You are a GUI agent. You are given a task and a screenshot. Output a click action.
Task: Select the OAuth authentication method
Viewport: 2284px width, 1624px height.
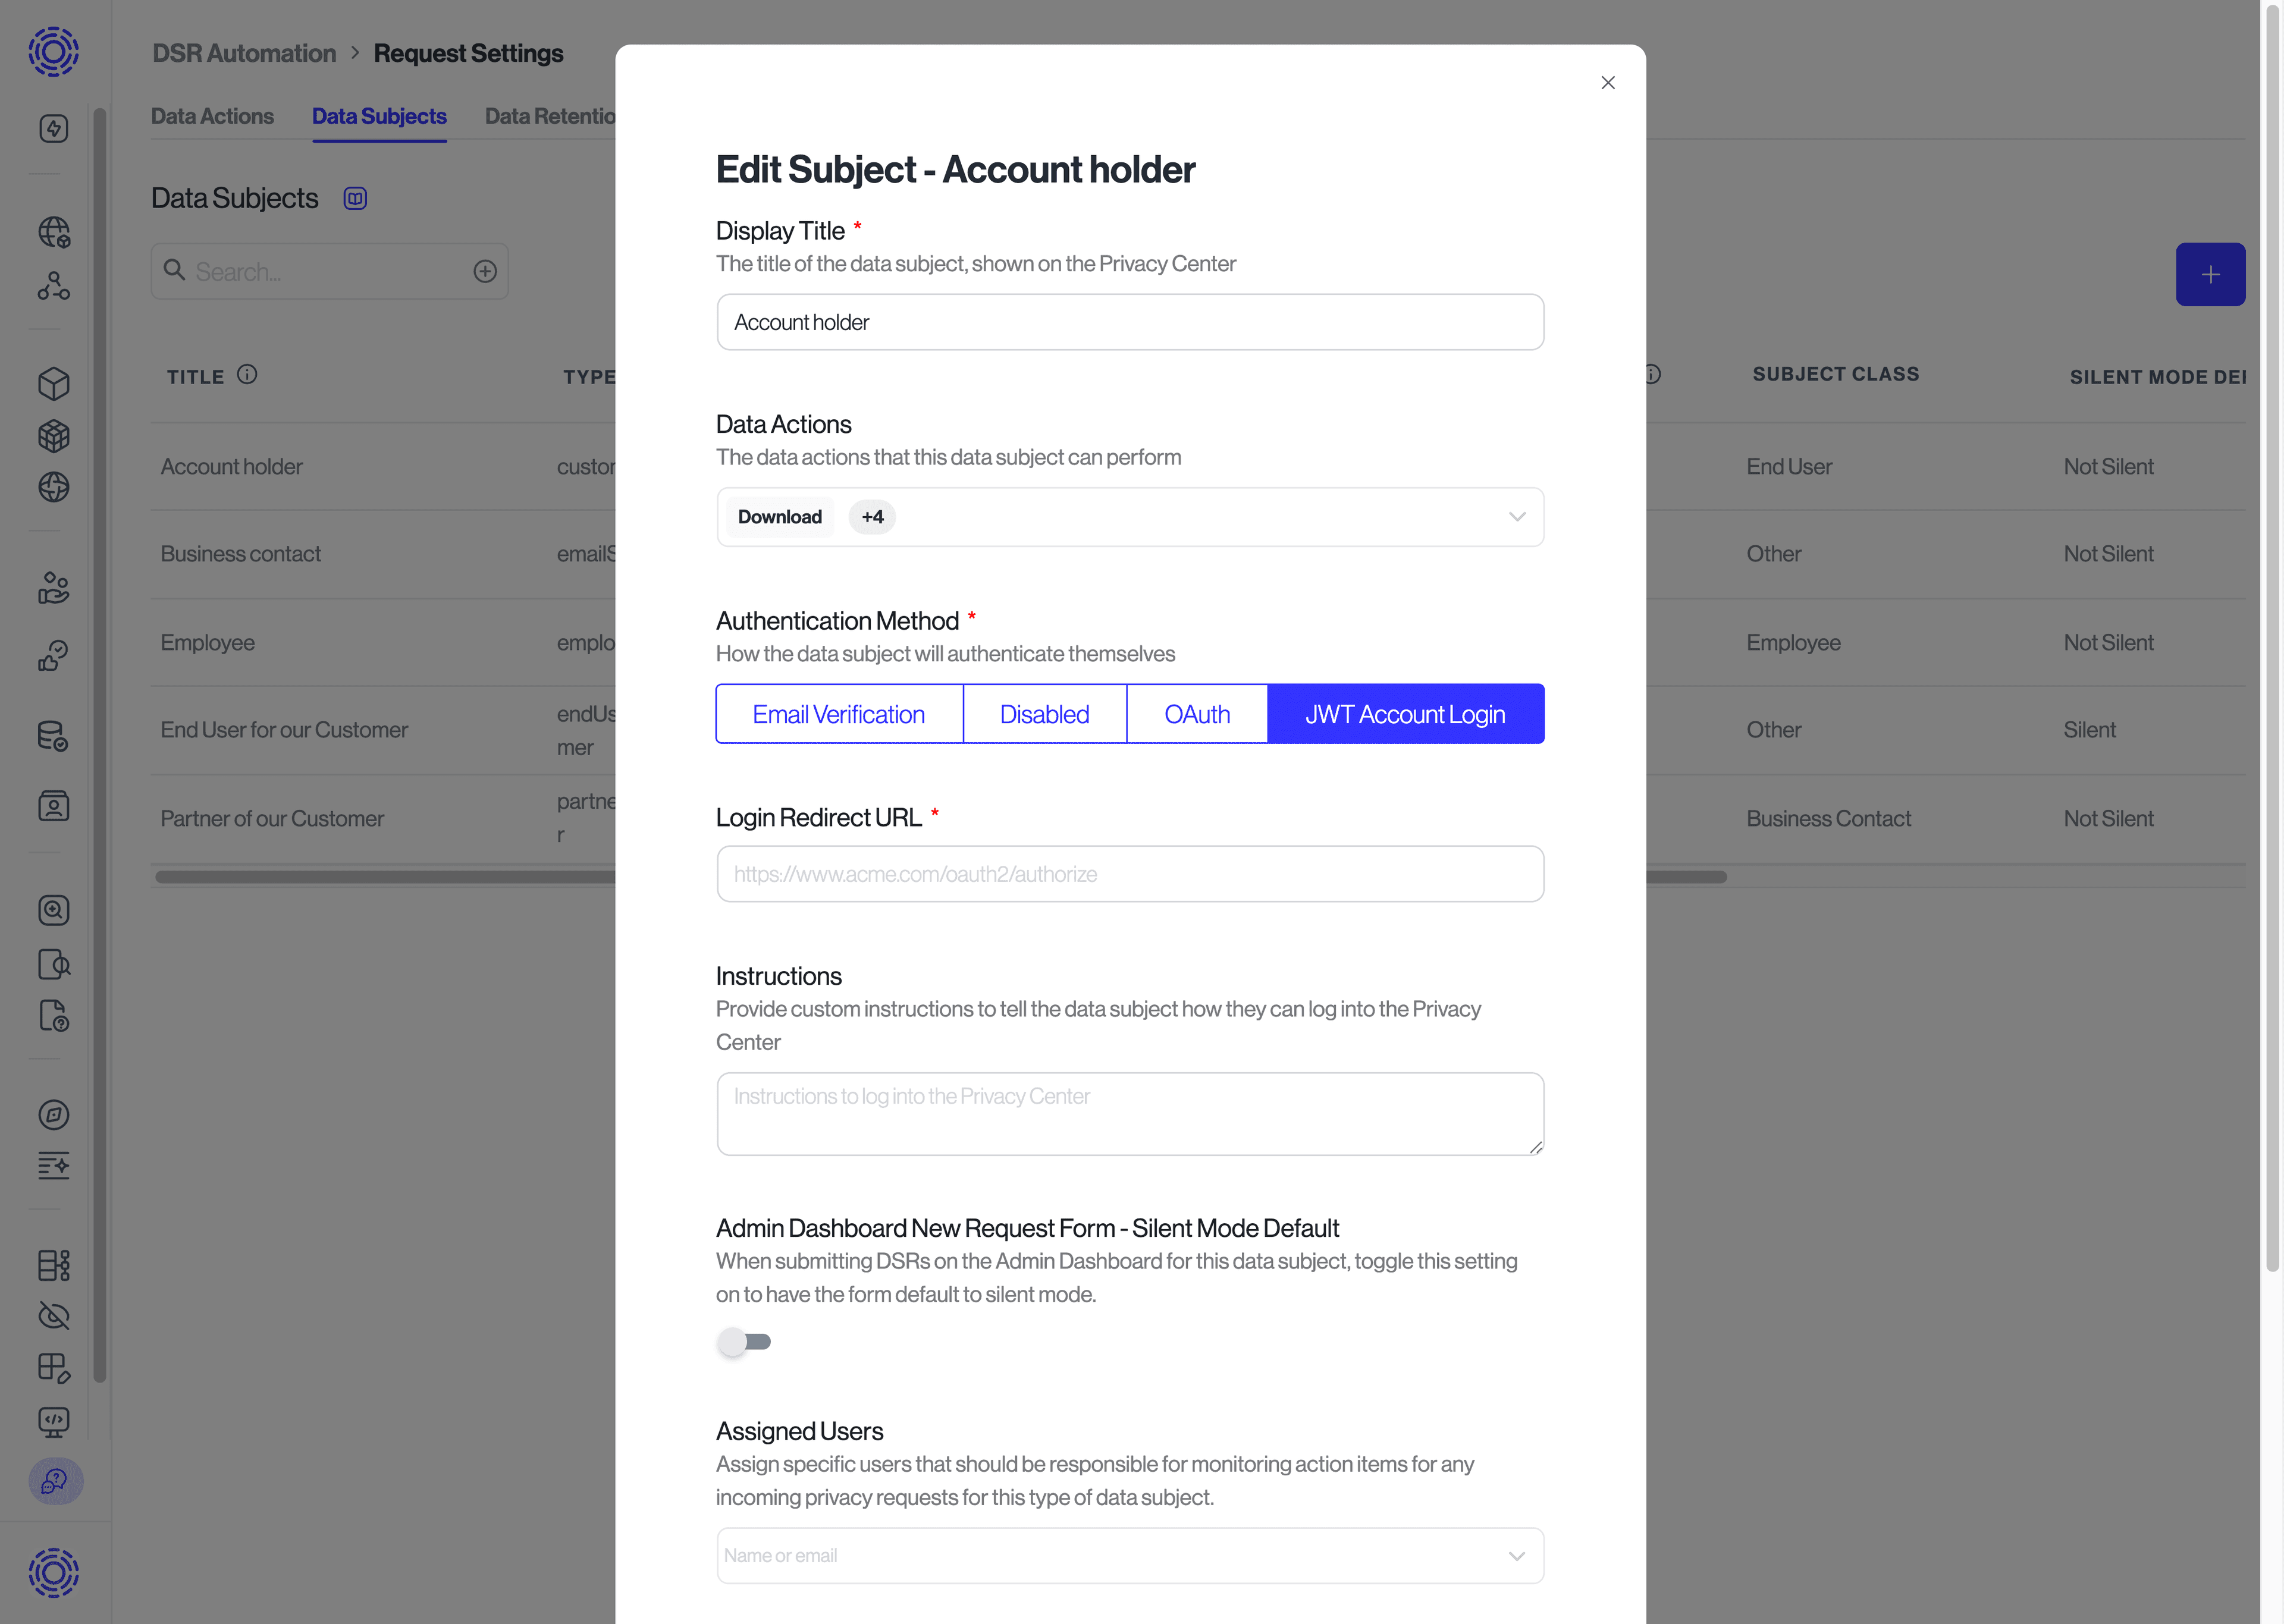pyautogui.click(x=1196, y=713)
